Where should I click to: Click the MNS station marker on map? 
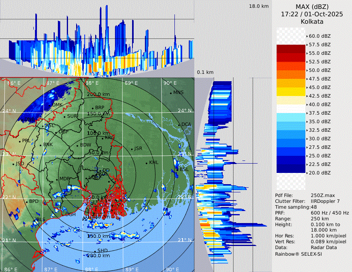click(171, 93)
